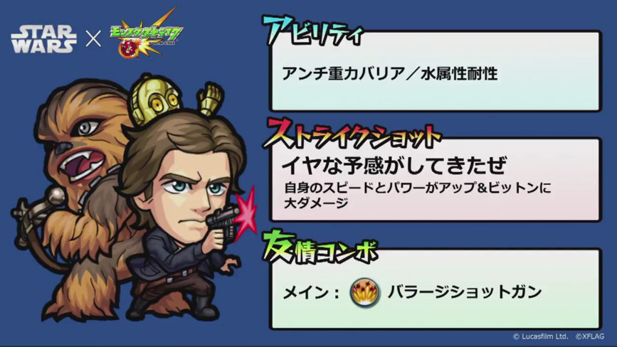The height and width of the screenshot is (347, 617).
Task: Click the red blaster muzzle flash
Action: coord(246,213)
